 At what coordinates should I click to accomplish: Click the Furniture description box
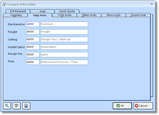click(x=64, y=24)
